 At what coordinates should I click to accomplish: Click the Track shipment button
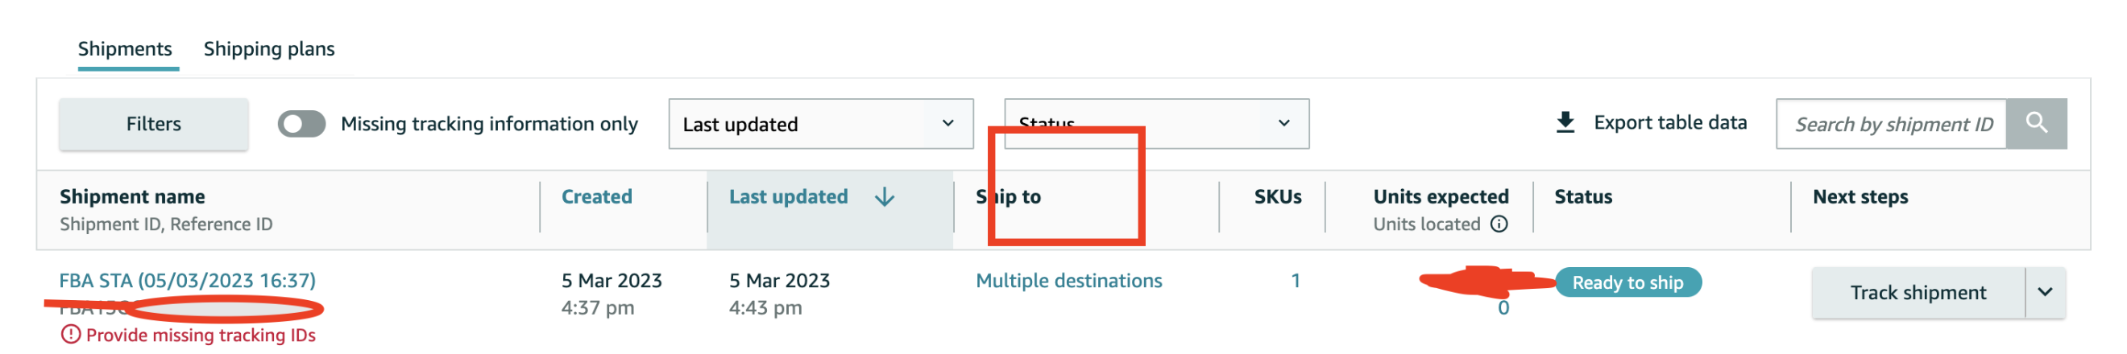pyautogui.click(x=1918, y=292)
